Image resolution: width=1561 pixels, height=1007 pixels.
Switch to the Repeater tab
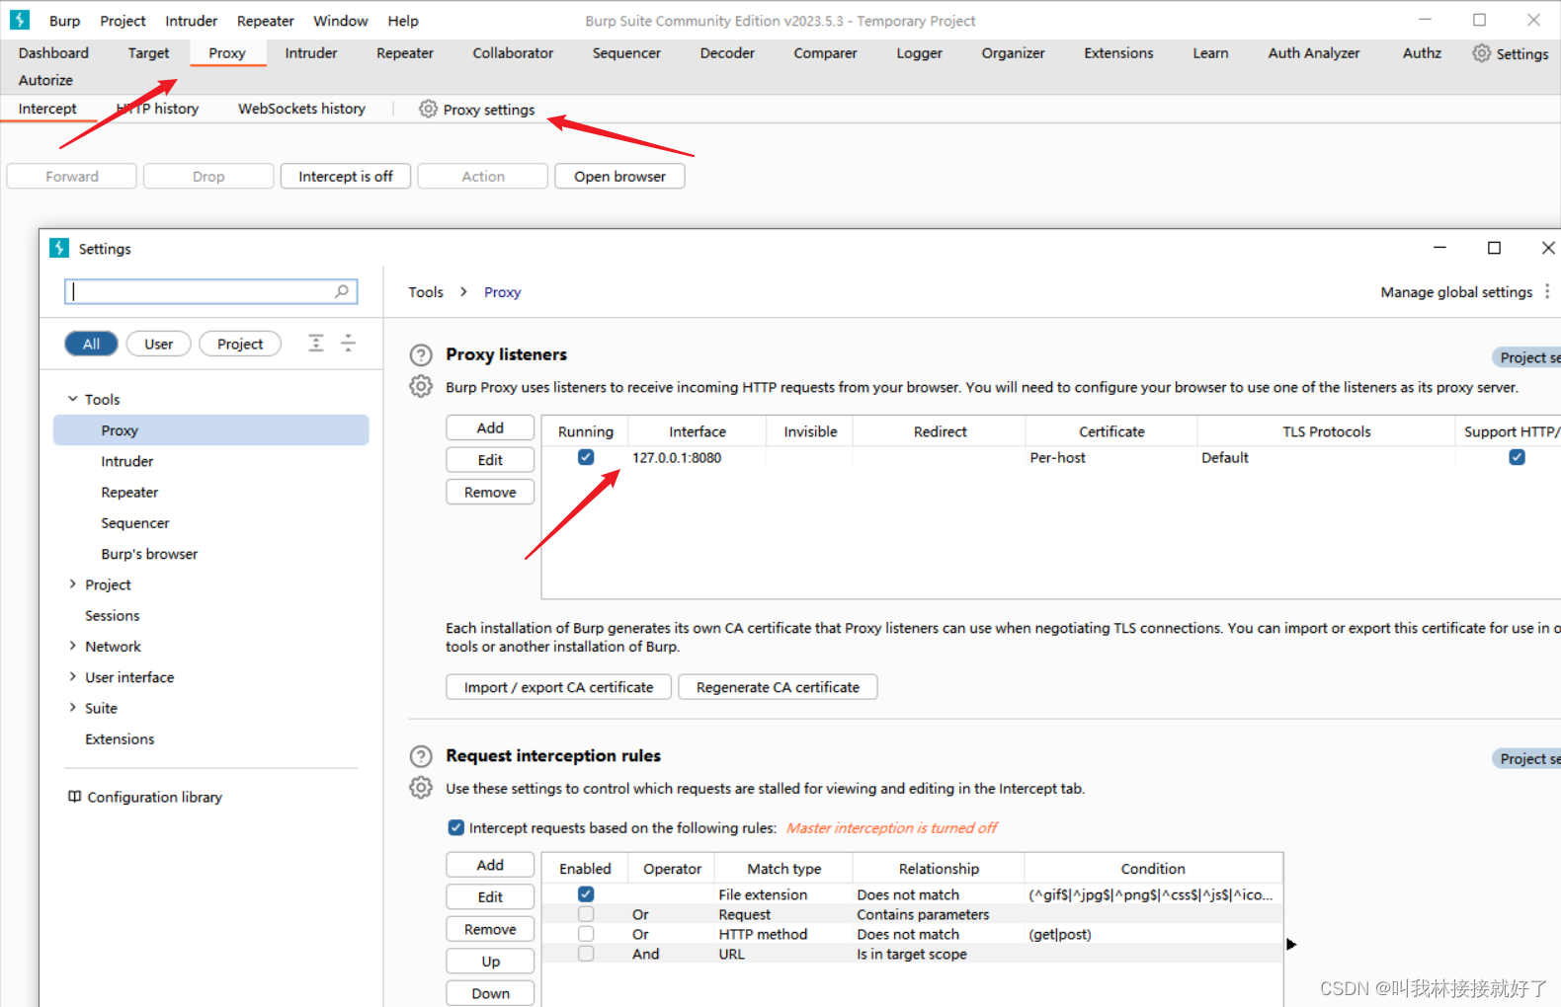[x=404, y=53]
